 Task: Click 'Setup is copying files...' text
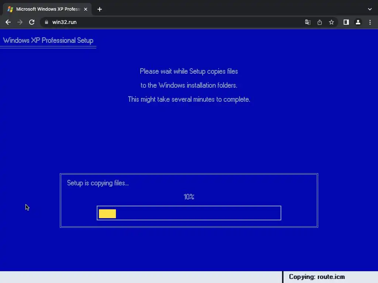coord(98,183)
